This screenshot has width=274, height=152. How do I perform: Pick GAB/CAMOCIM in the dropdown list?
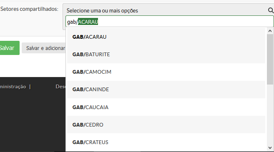tap(166, 72)
